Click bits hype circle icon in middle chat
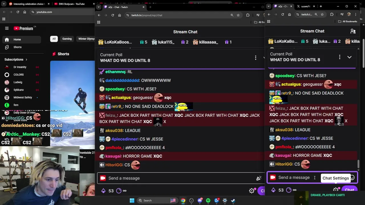 tap(119, 191)
